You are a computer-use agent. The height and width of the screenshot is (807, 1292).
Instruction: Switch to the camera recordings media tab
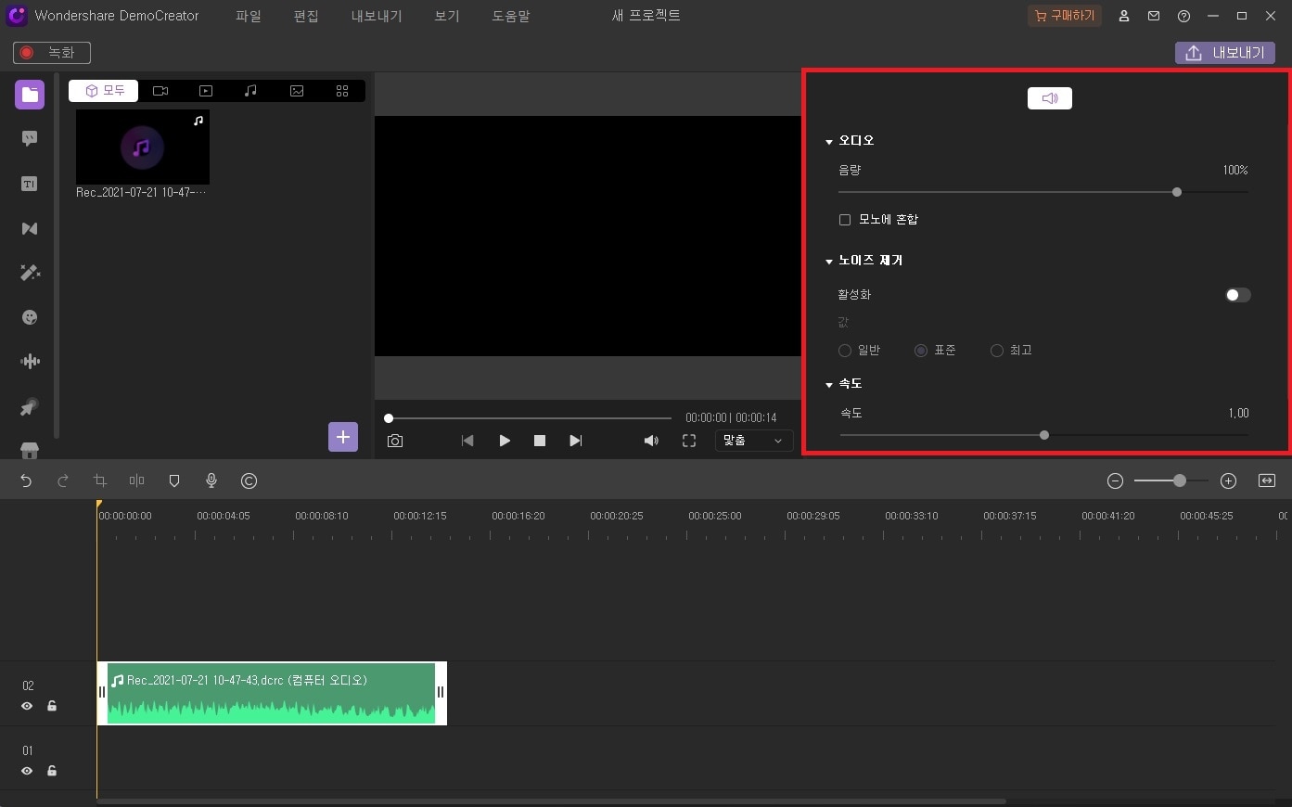point(160,91)
